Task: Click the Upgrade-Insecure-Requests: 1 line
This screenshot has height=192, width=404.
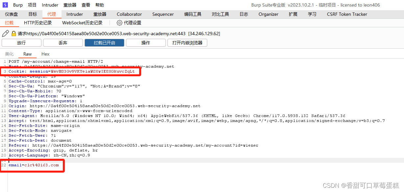Action: (45, 101)
